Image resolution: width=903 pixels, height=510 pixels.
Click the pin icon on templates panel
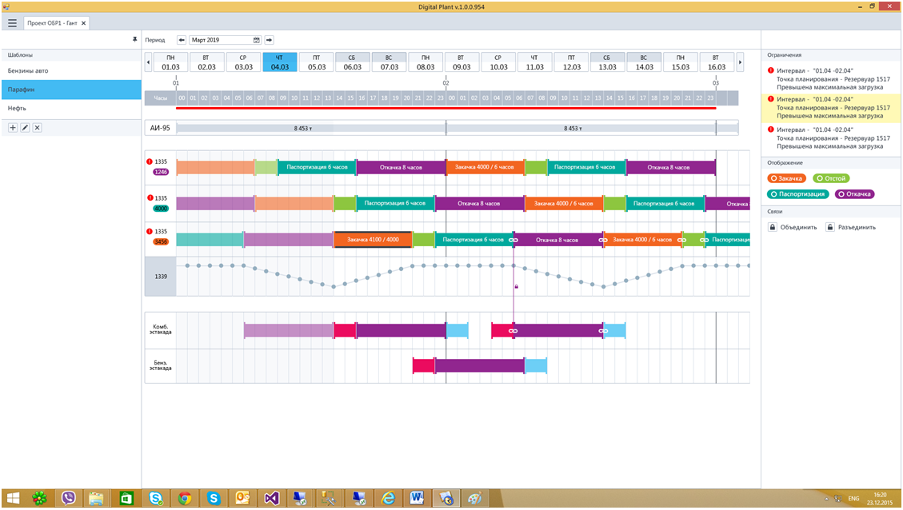point(135,39)
